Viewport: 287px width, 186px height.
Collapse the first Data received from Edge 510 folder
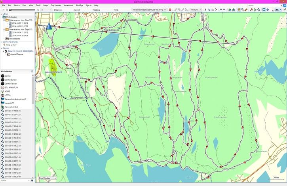[4, 20]
